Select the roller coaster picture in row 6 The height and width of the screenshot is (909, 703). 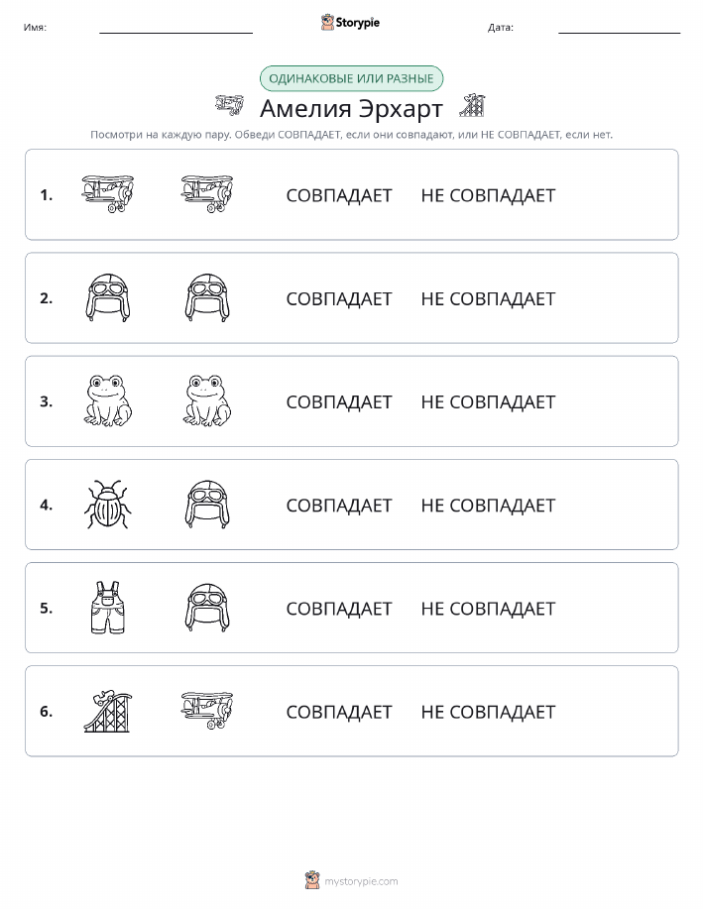[108, 711]
